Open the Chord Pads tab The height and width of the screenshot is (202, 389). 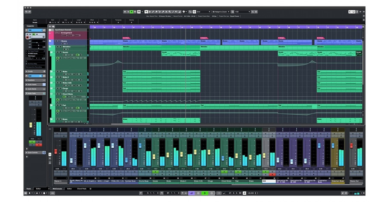tap(81, 188)
